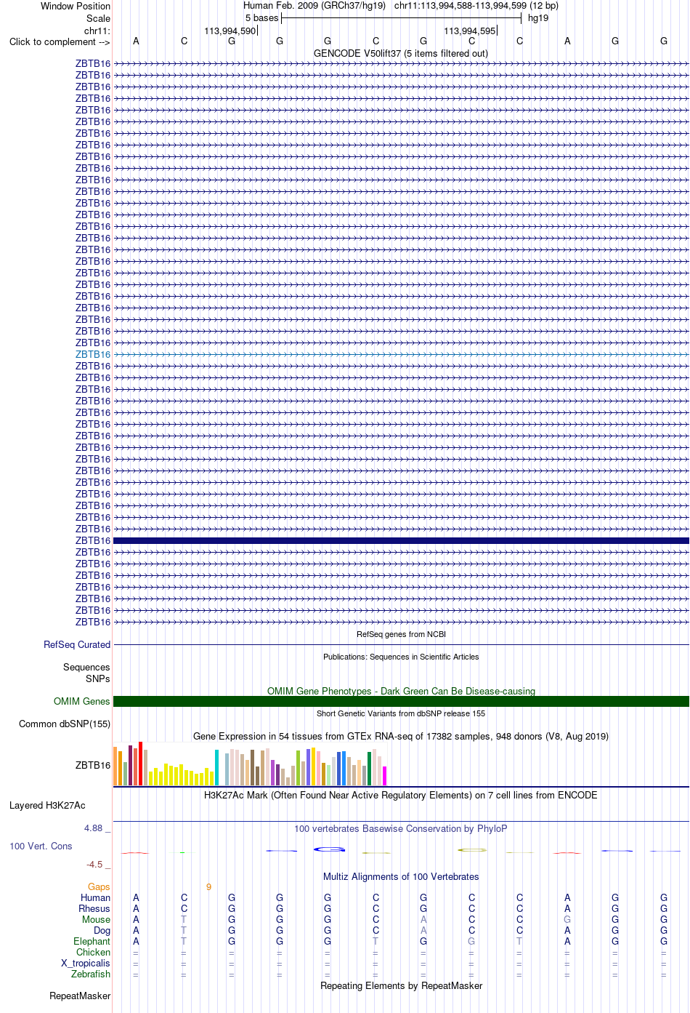Open 'Multiz Alignments of 100 Vertebrates' title
The image size is (690, 1013).
(401, 876)
